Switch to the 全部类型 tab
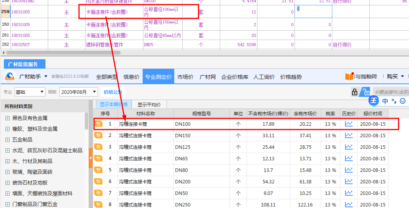409x208 pixels. 107,77
